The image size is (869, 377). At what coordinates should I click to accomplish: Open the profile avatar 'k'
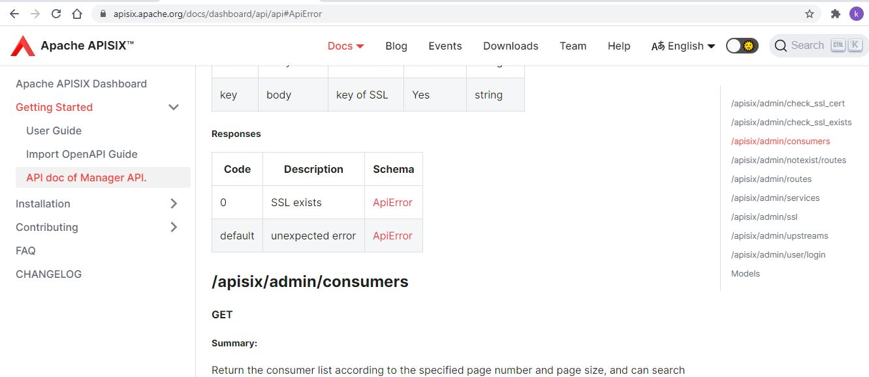[856, 14]
